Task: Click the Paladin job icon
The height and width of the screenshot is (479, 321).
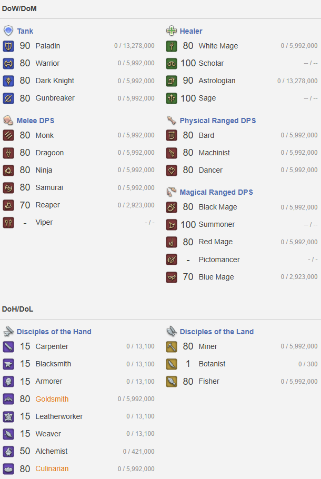Action: tap(8, 46)
